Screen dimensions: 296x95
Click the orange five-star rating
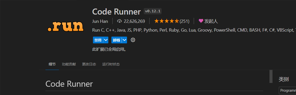click(166, 21)
